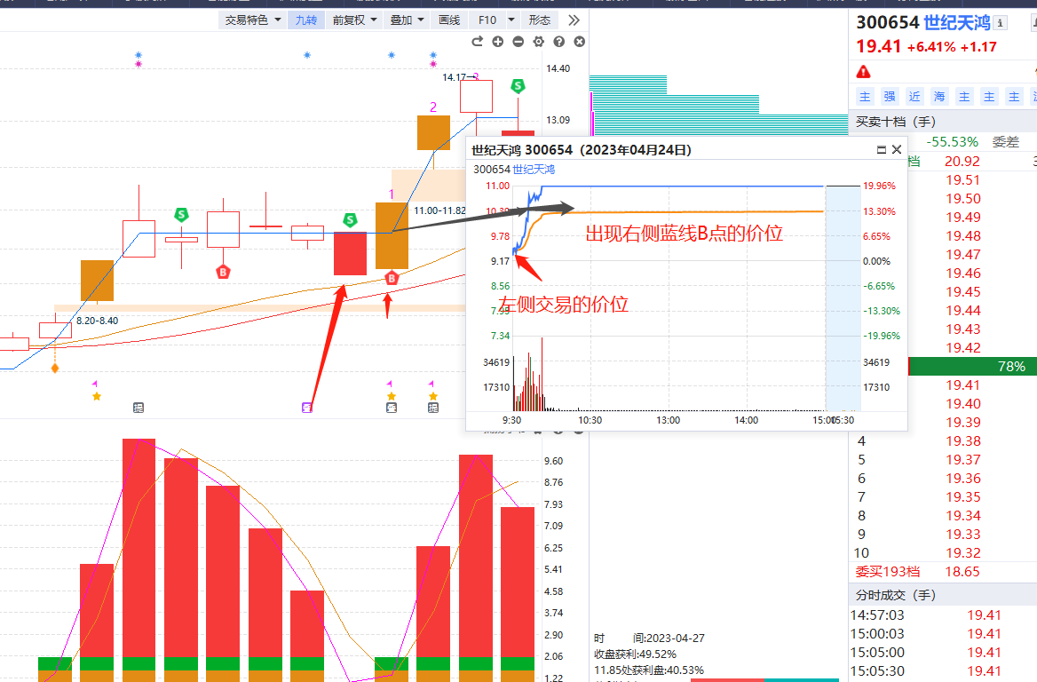This screenshot has width=1037, height=682.
Task: Close the chart panel with X icon
Action: tap(580, 42)
